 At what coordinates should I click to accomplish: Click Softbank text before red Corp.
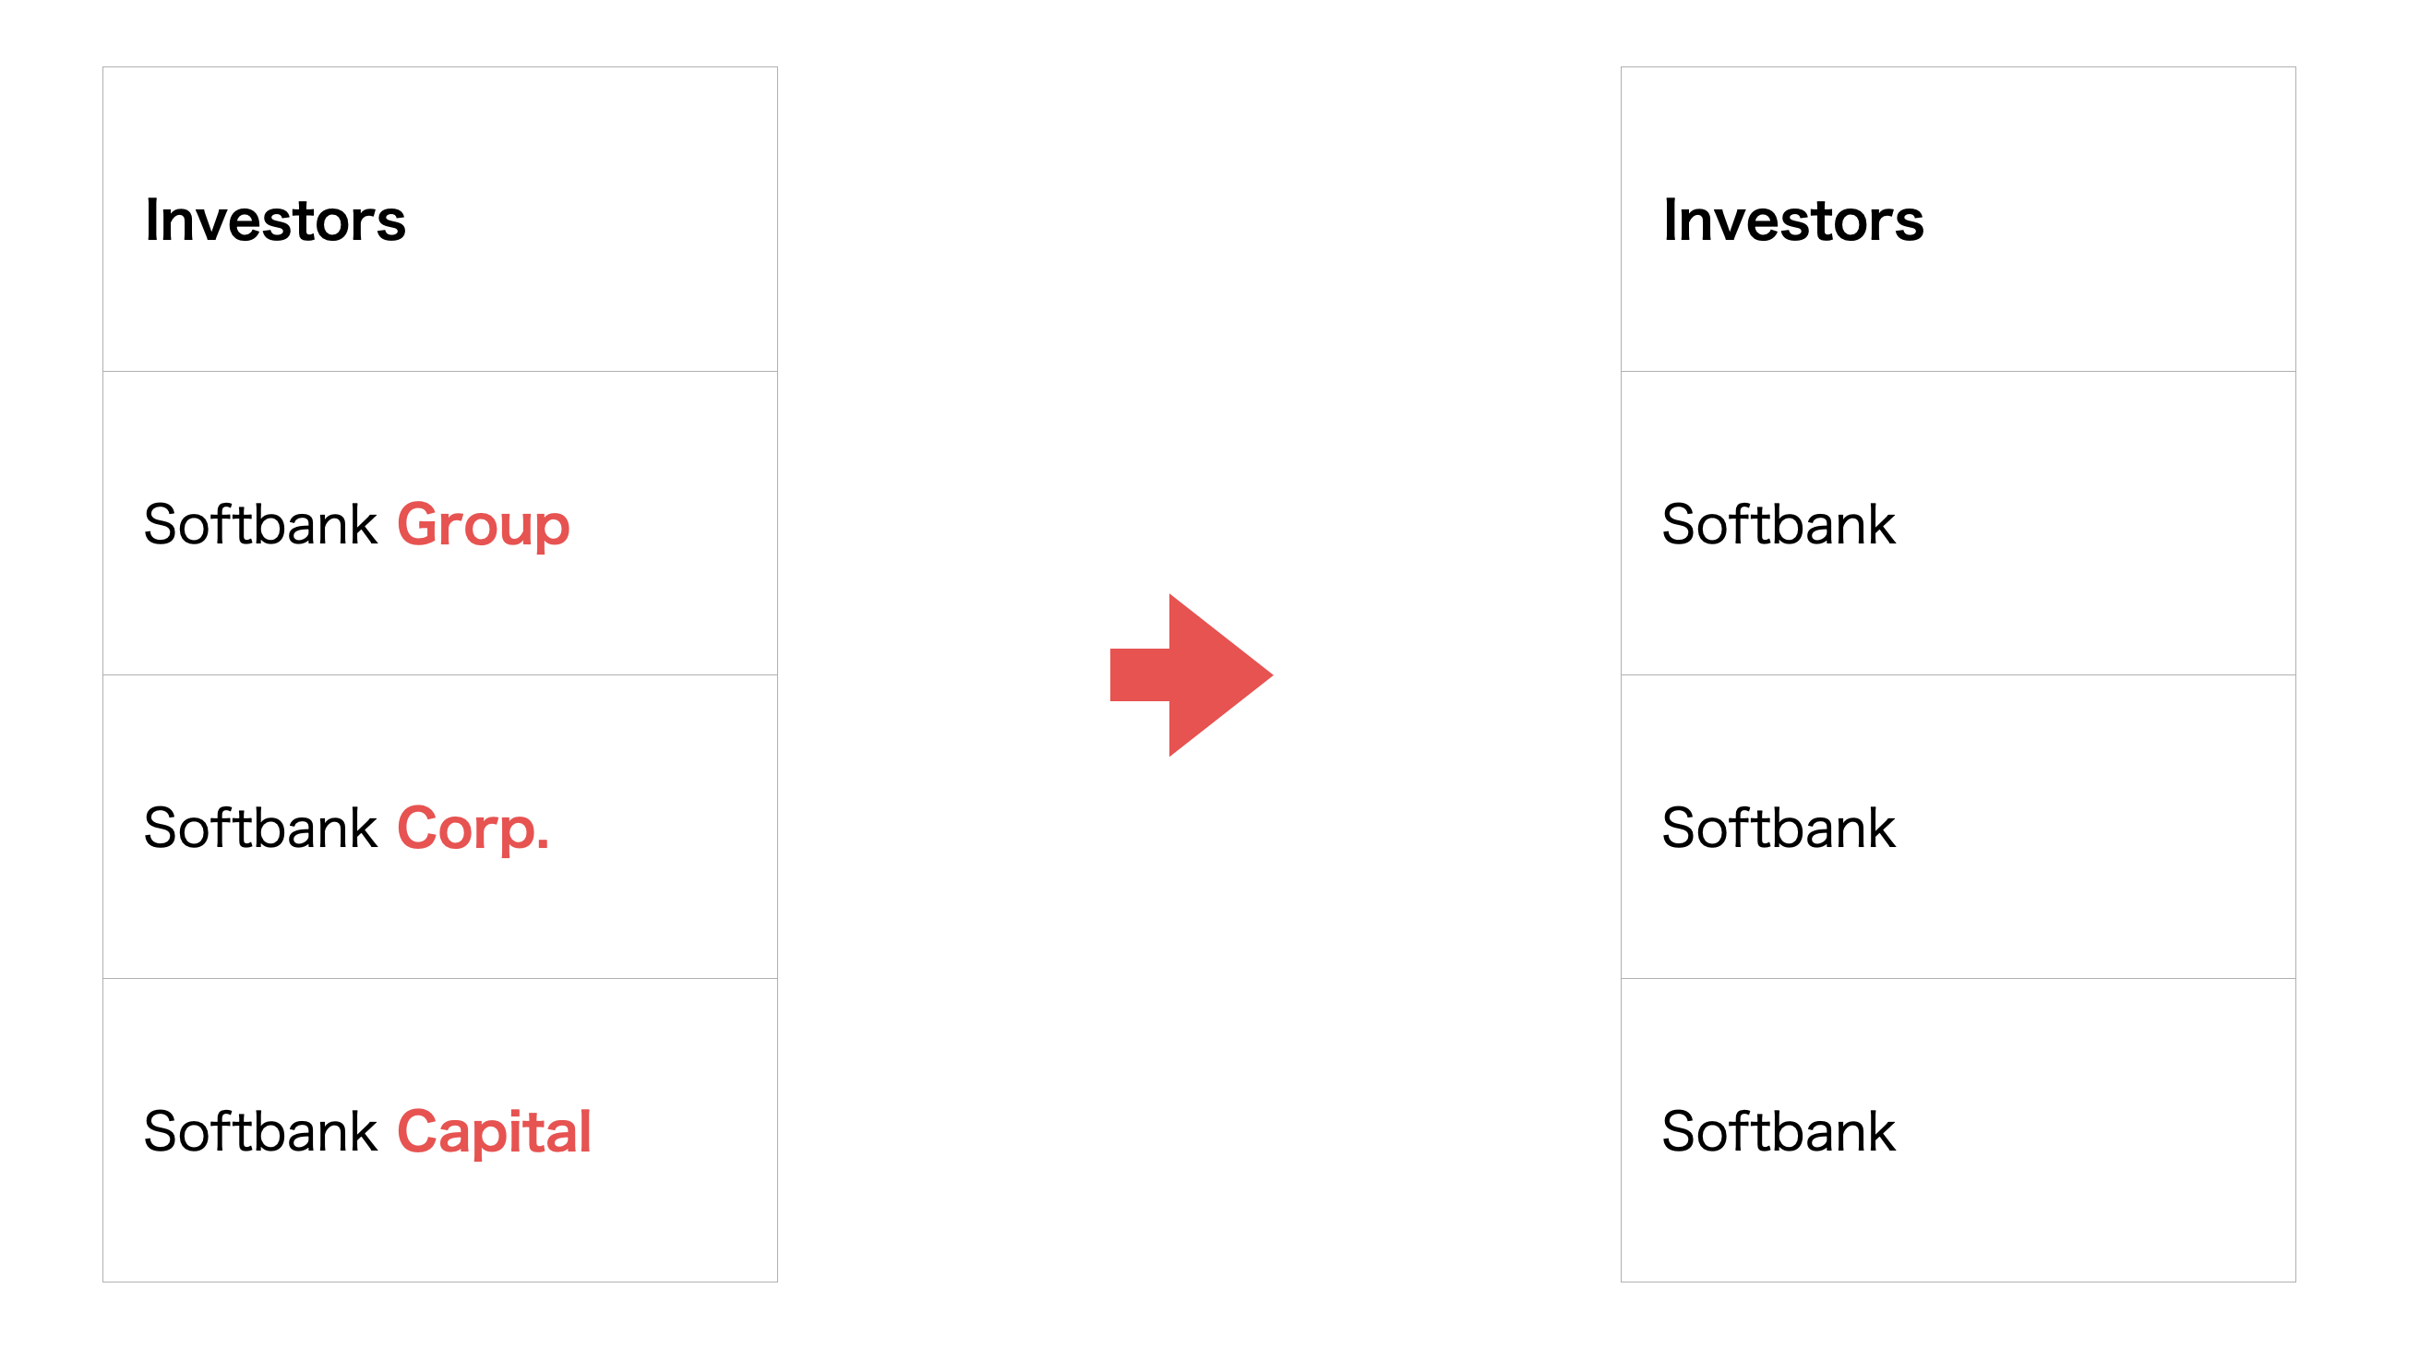tap(260, 827)
